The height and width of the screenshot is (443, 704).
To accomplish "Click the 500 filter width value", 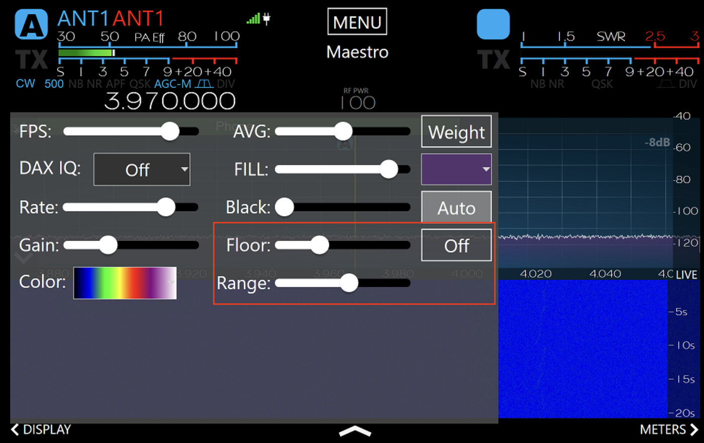I will coord(54,84).
